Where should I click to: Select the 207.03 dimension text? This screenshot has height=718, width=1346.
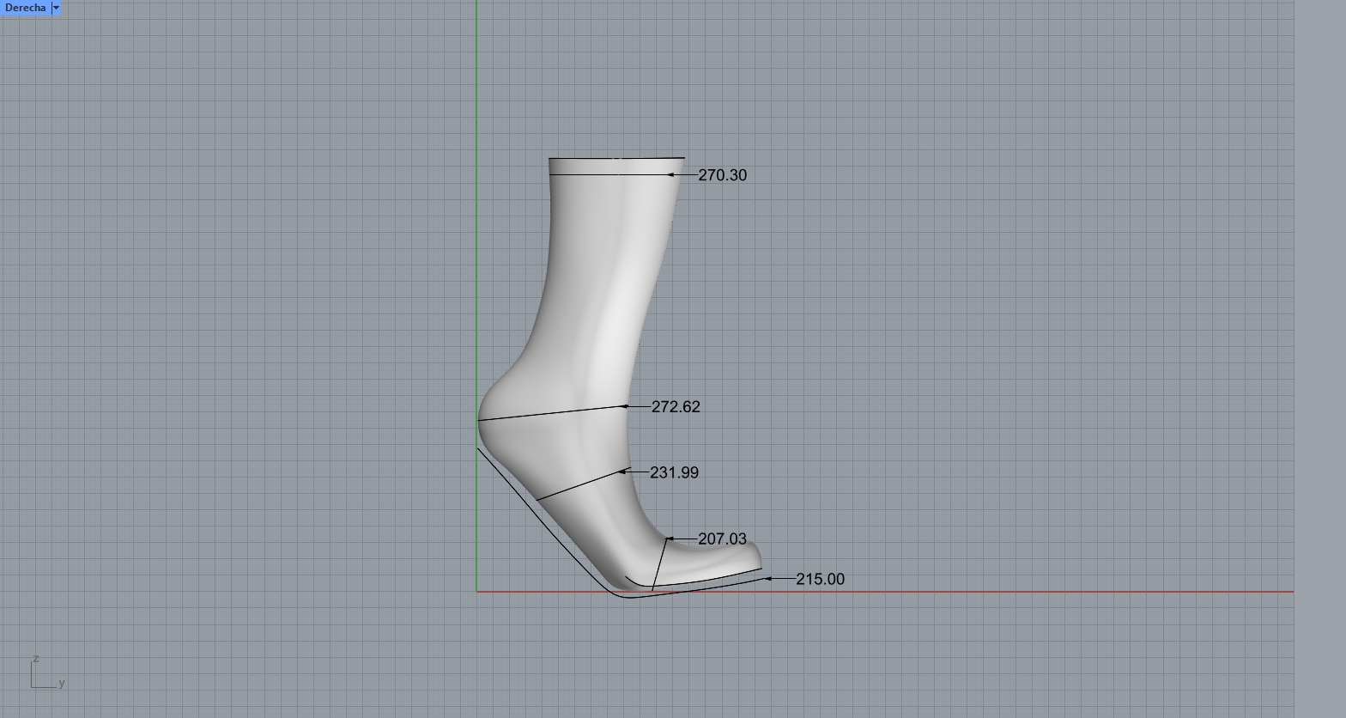[722, 539]
